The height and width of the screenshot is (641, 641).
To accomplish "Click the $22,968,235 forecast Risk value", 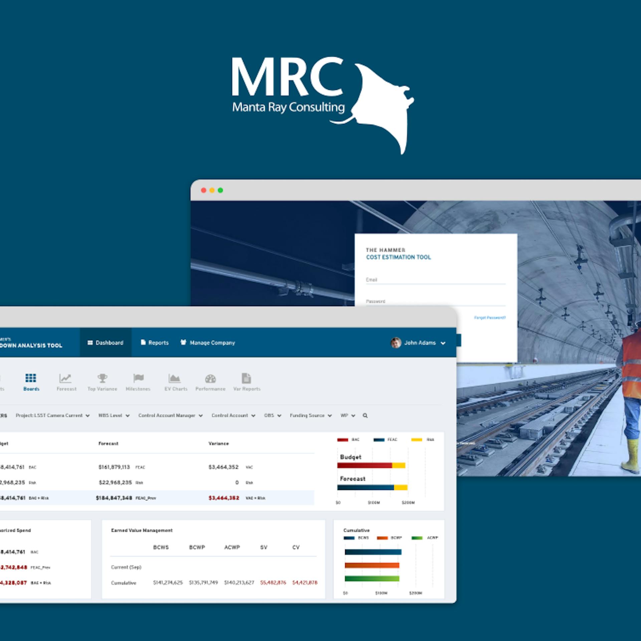I will point(116,482).
